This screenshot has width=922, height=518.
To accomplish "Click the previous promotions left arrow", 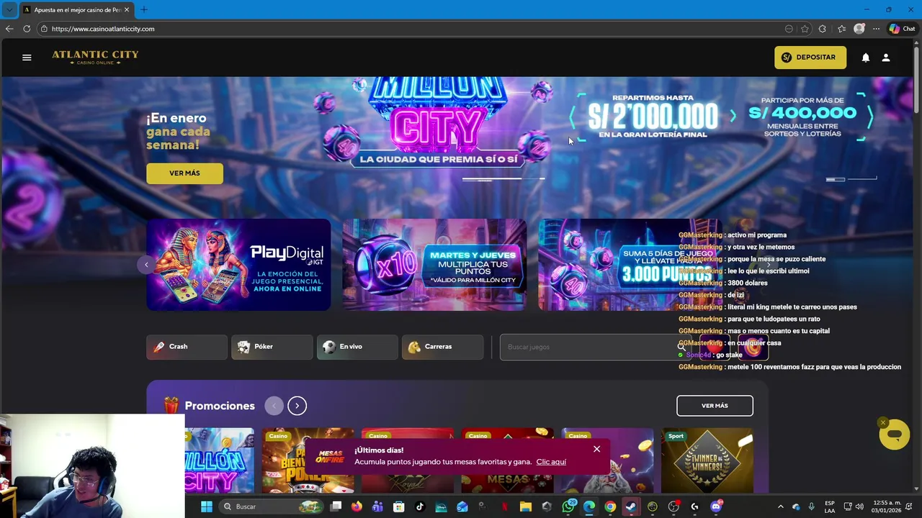I will [274, 406].
